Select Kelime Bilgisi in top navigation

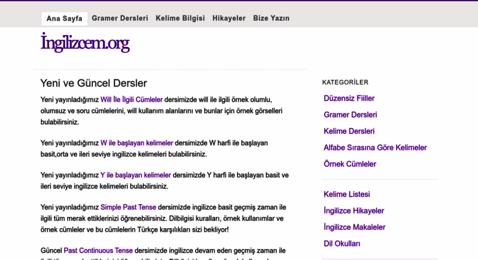[180, 18]
